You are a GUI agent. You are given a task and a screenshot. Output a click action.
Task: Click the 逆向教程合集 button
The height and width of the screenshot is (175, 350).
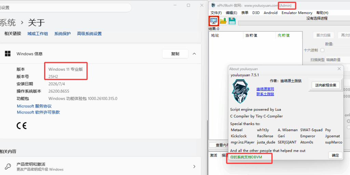325,85
